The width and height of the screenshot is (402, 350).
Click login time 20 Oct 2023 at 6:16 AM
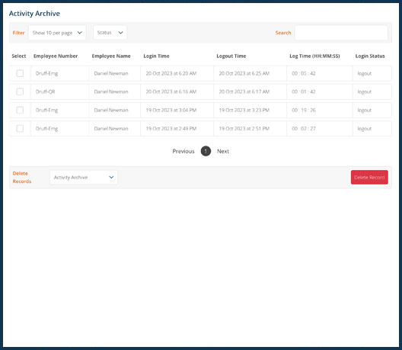pyautogui.click(x=171, y=92)
